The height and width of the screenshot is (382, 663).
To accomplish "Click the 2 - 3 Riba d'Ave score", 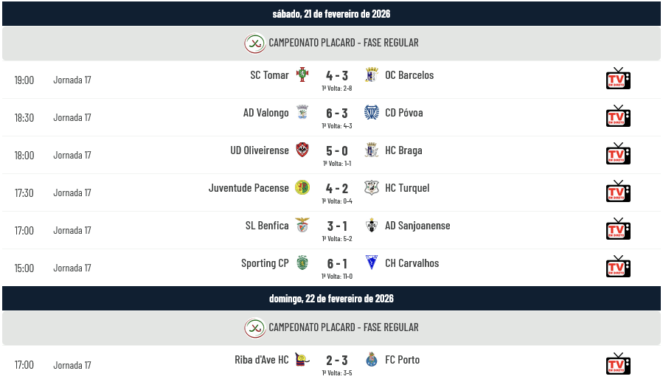I will 337,360.
